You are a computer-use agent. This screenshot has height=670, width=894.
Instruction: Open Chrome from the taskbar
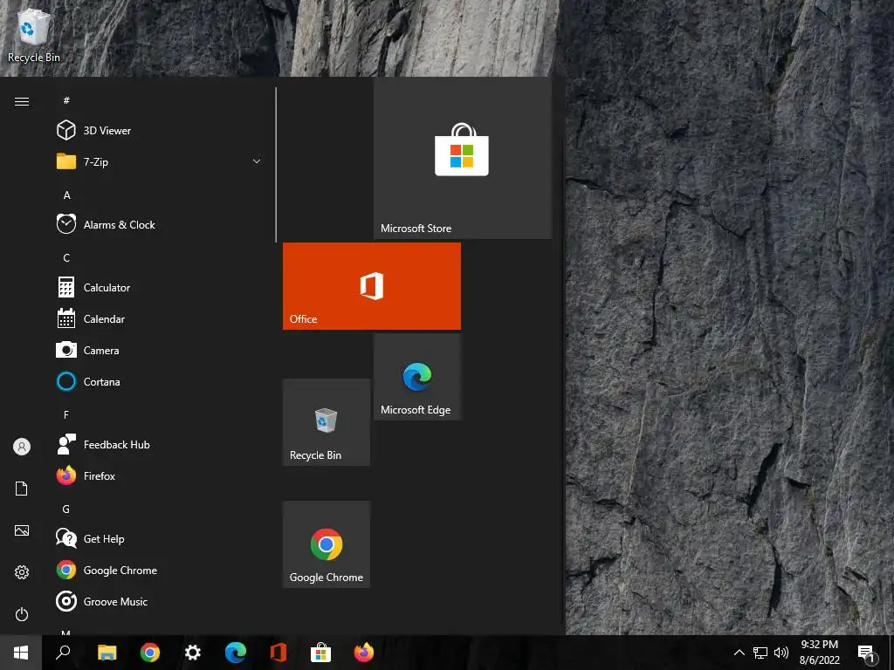tap(150, 653)
